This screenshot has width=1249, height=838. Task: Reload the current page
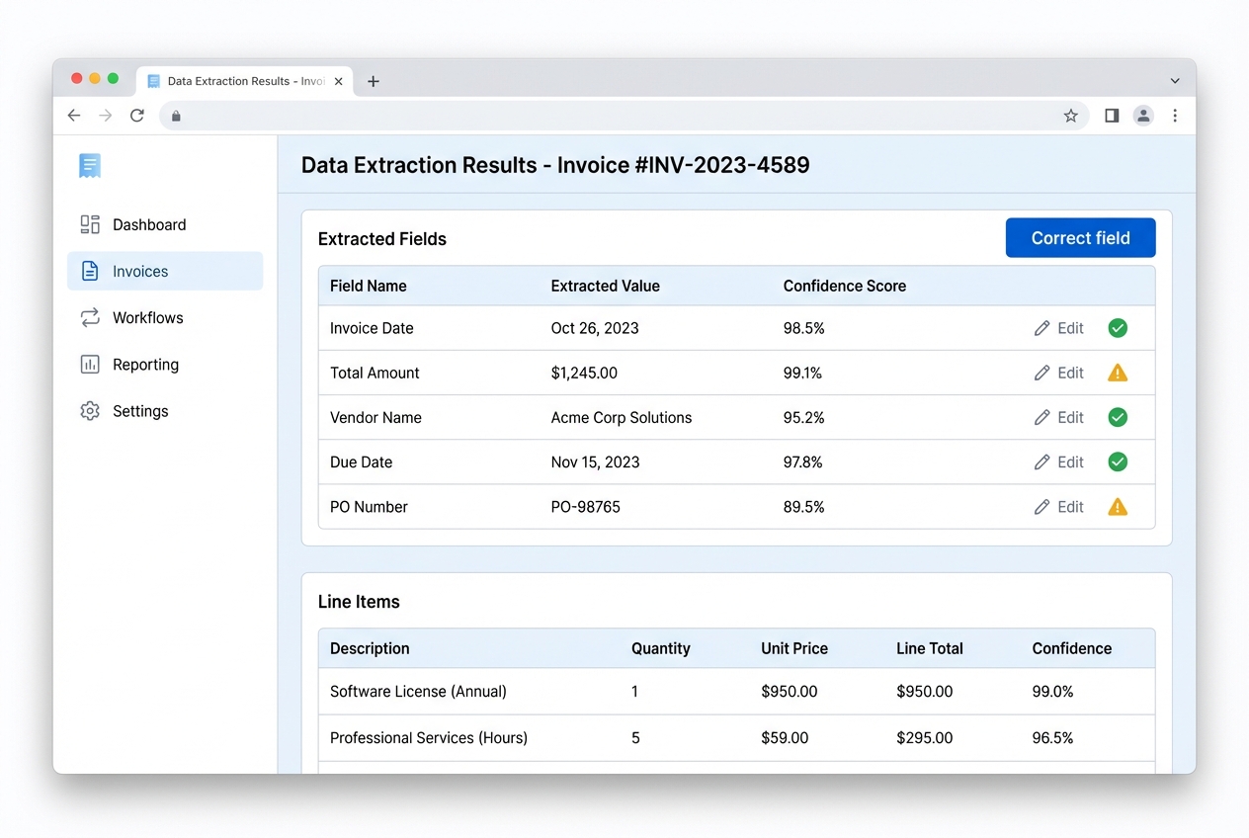point(137,115)
